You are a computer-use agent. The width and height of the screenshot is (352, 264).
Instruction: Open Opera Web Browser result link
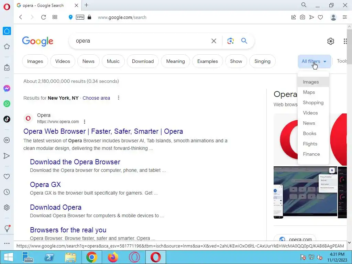pyautogui.click(x=103, y=131)
